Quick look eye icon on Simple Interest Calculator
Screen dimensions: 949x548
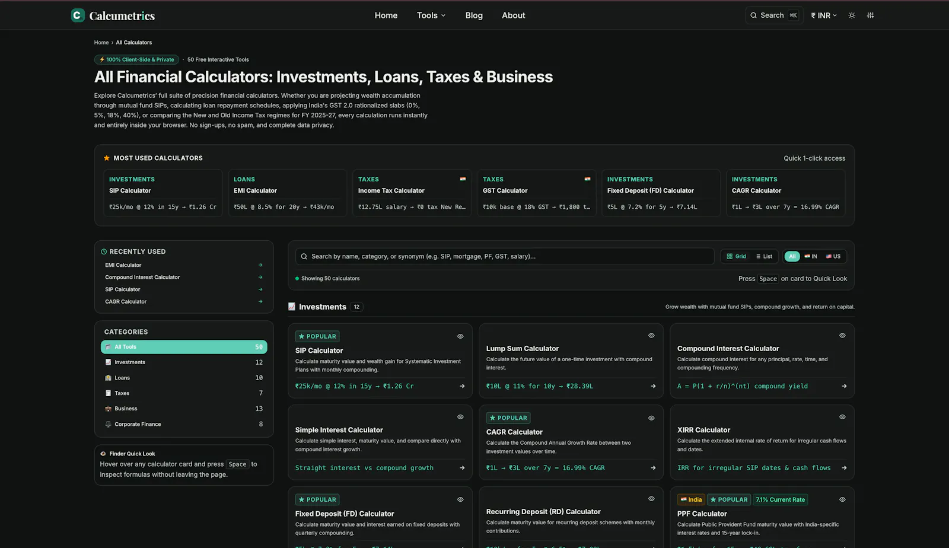(460, 417)
